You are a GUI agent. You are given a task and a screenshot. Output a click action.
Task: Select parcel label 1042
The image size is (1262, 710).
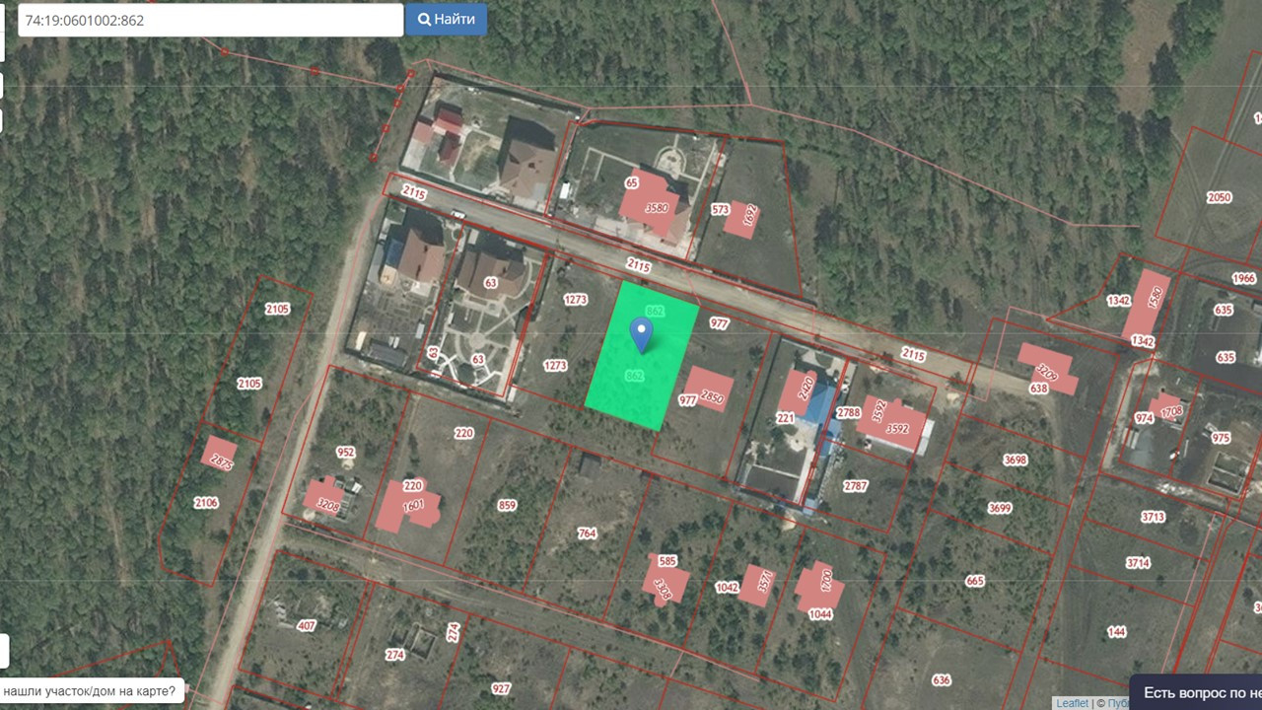727,587
